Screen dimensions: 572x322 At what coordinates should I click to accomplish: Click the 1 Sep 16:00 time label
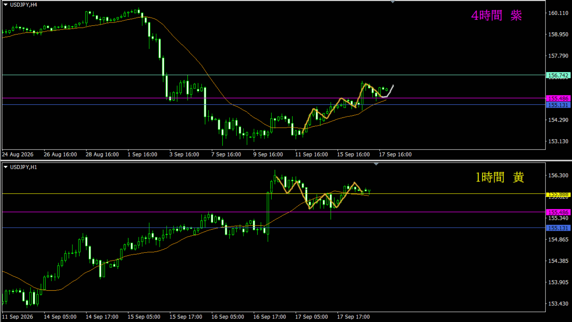pyautogui.click(x=142, y=154)
